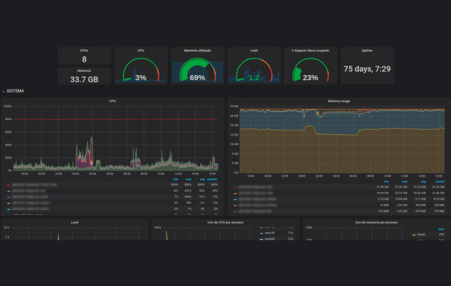Sort Memory usage legend by current column
This screenshot has height=286, width=451.
(x=438, y=179)
